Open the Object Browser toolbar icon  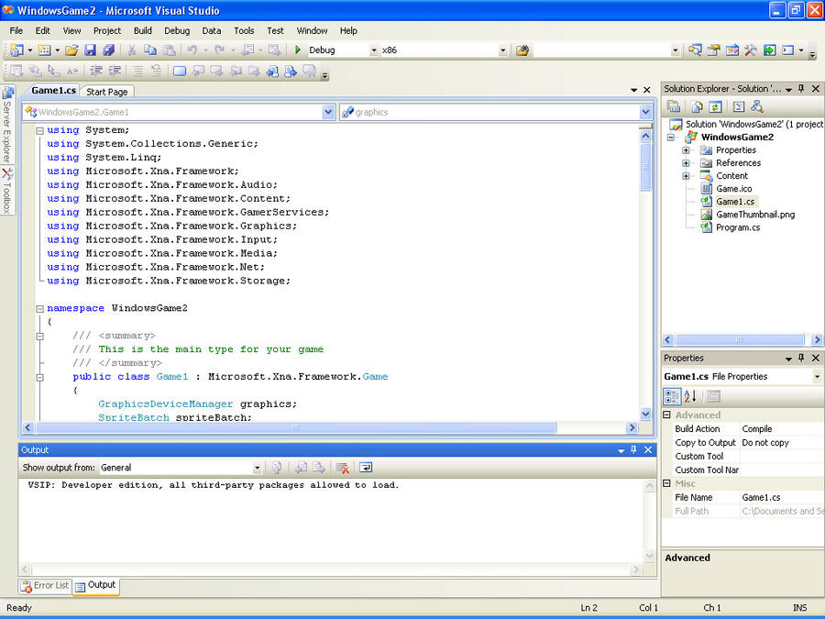(732, 50)
